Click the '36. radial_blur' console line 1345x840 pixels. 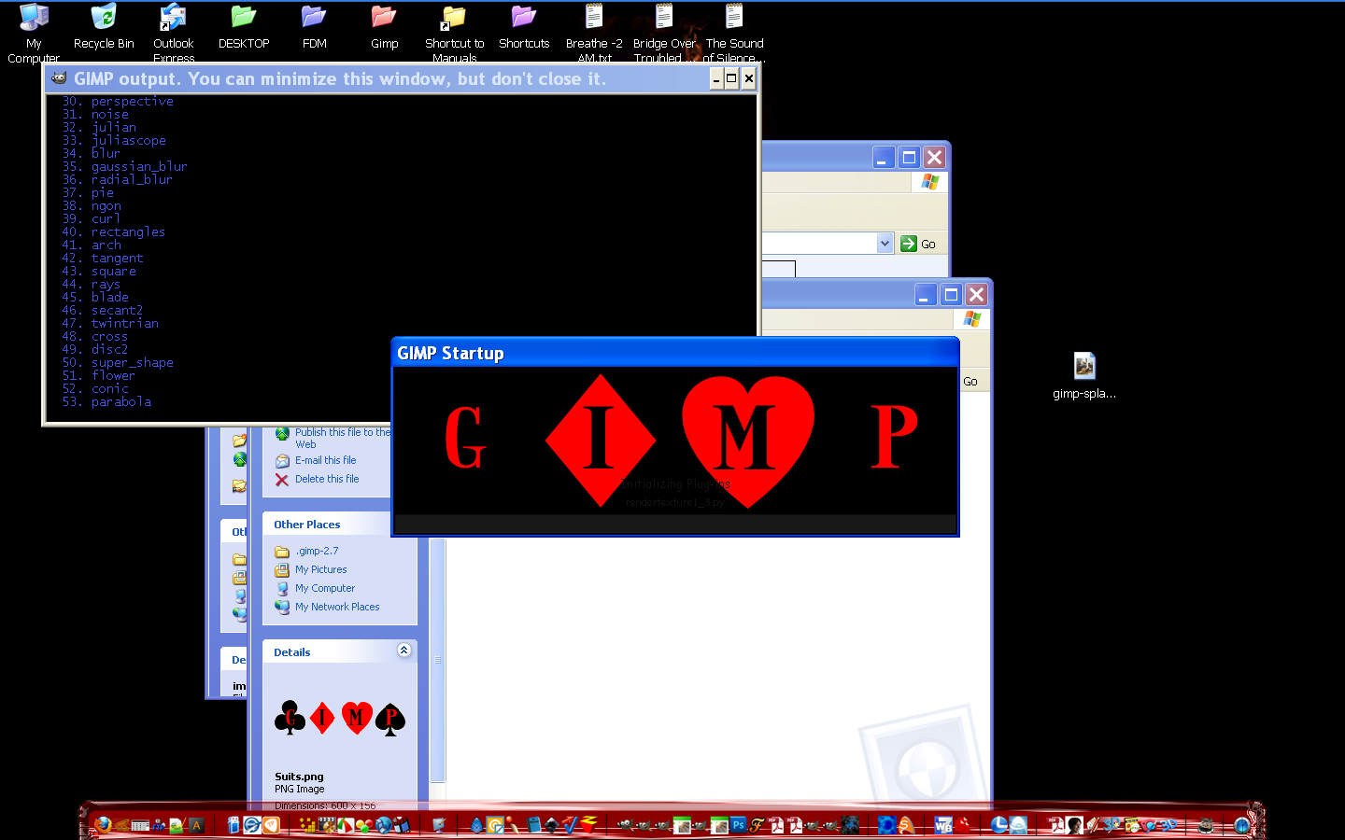[x=117, y=179]
